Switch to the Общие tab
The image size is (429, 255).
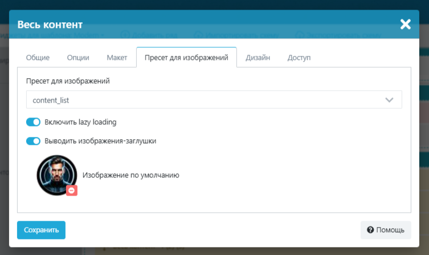pos(38,58)
